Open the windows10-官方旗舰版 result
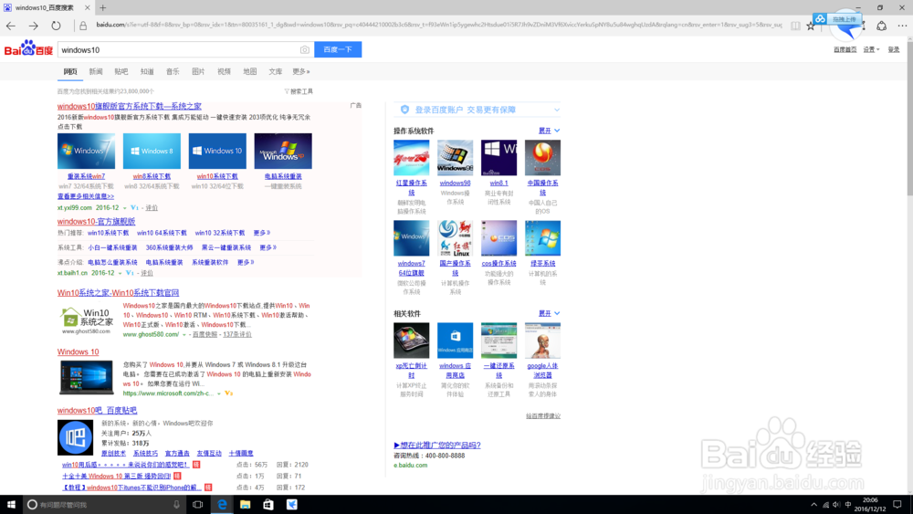913x514 pixels. (x=96, y=222)
